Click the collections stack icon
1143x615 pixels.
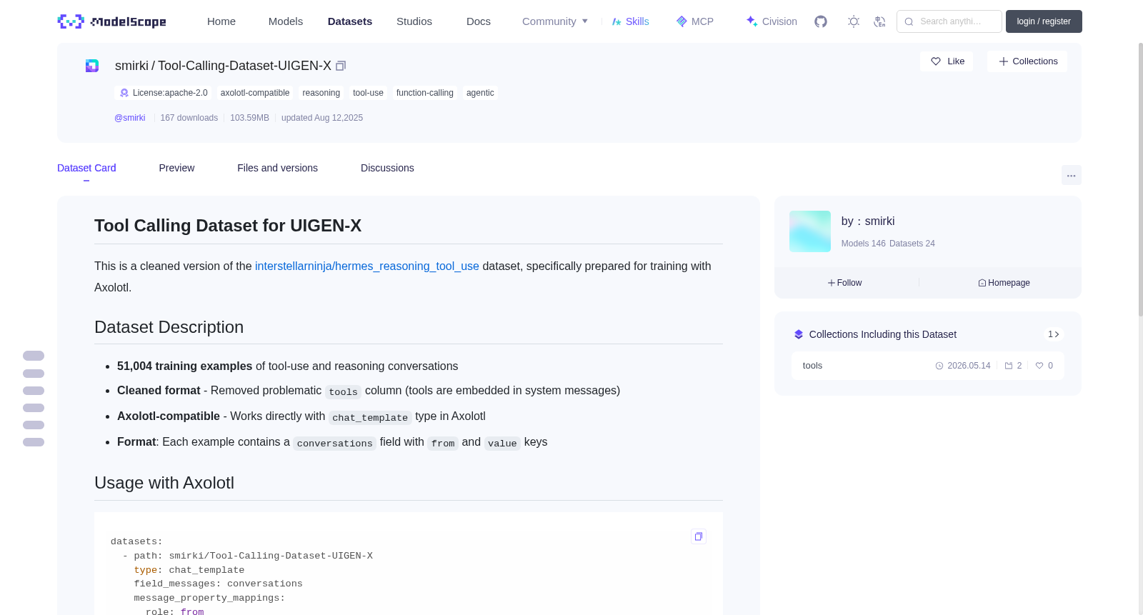799,334
